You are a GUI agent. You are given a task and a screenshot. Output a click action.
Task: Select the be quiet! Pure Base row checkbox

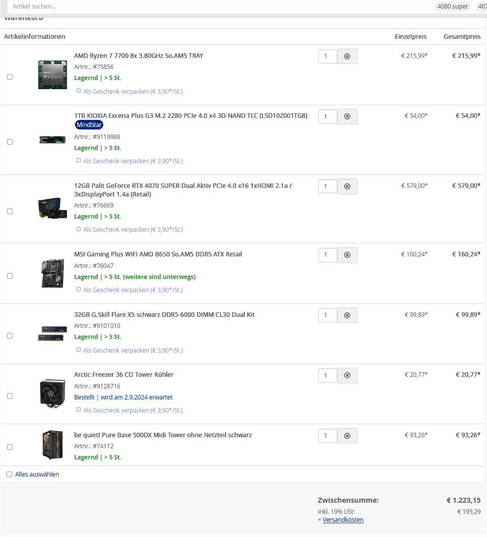coord(10,447)
